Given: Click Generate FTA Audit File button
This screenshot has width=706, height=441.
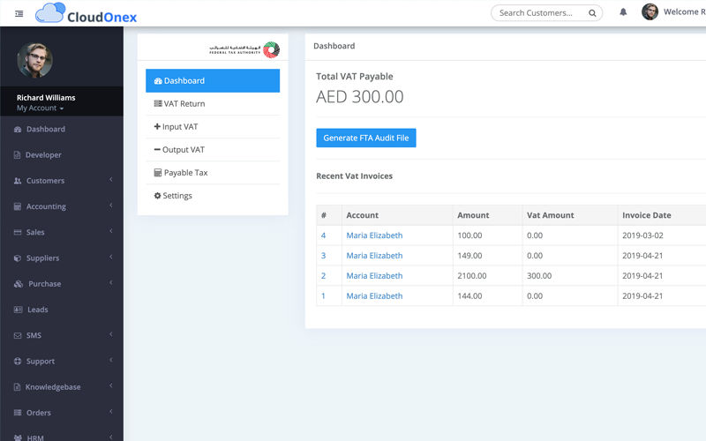Looking at the screenshot, I should (366, 138).
